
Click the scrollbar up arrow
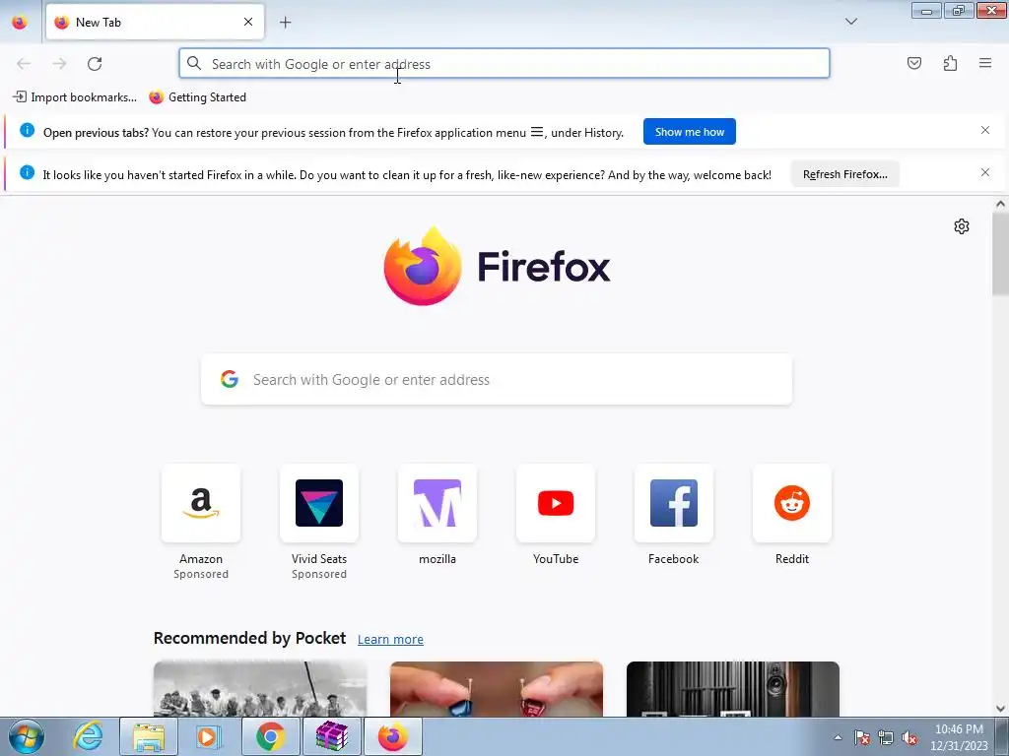point(1000,204)
